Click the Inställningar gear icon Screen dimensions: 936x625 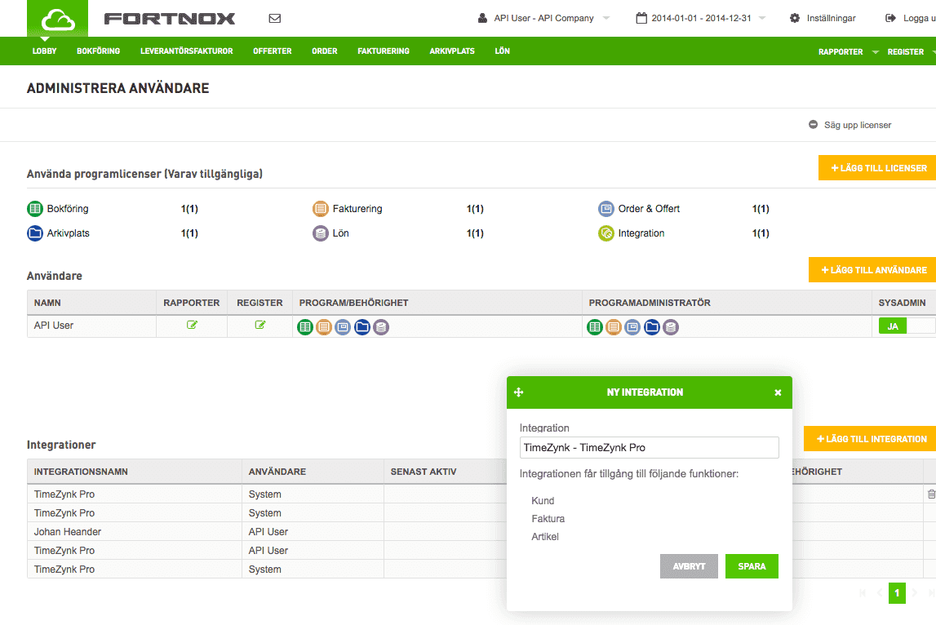point(795,18)
